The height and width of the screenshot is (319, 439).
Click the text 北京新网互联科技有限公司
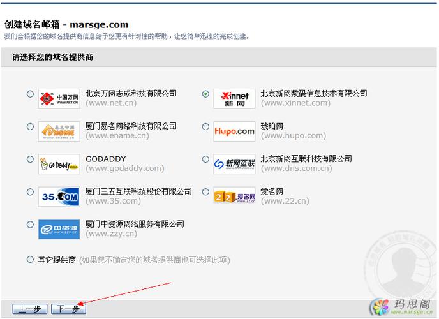pyautogui.click(x=306, y=159)
